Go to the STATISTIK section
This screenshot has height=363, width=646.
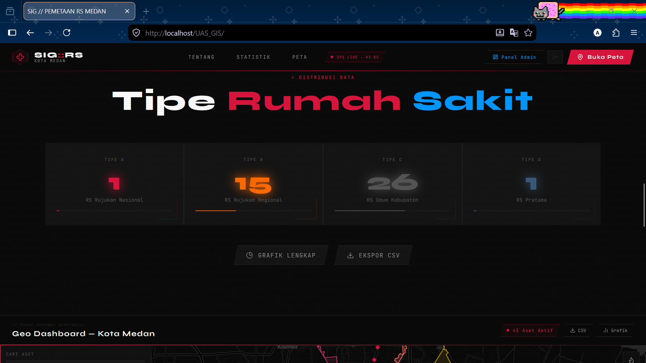pos(253,57)
